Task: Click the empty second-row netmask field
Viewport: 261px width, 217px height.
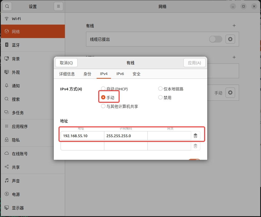Action: (126, 146)
